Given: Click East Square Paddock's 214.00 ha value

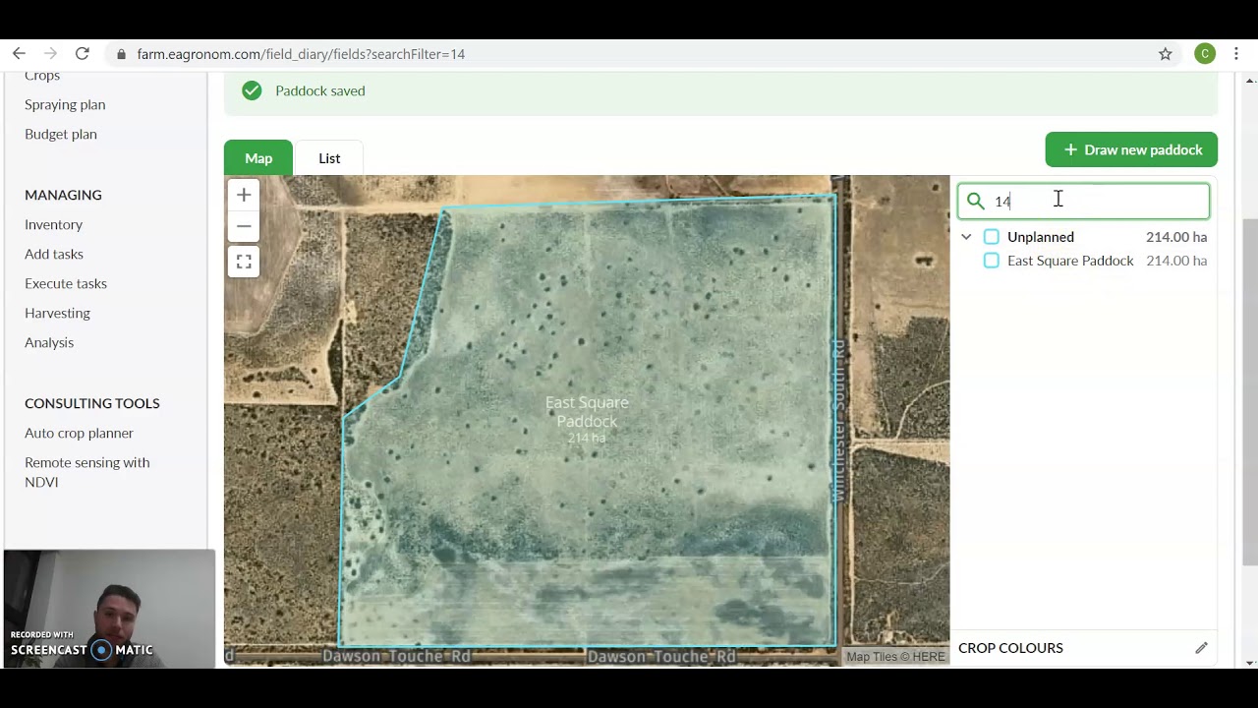Looking at the screenshot, I should tap(1176, 261).
